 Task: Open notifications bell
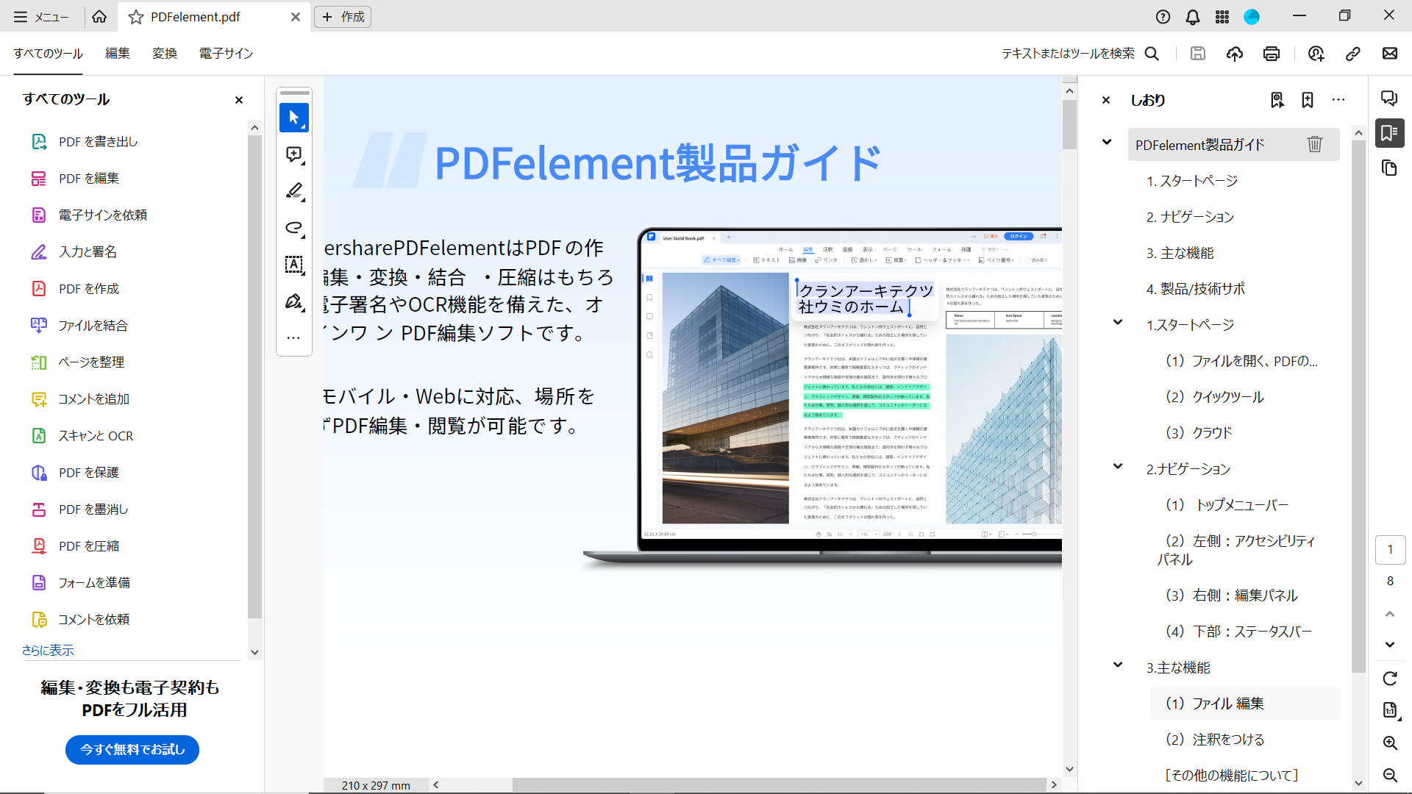(x=1193, y=16)
